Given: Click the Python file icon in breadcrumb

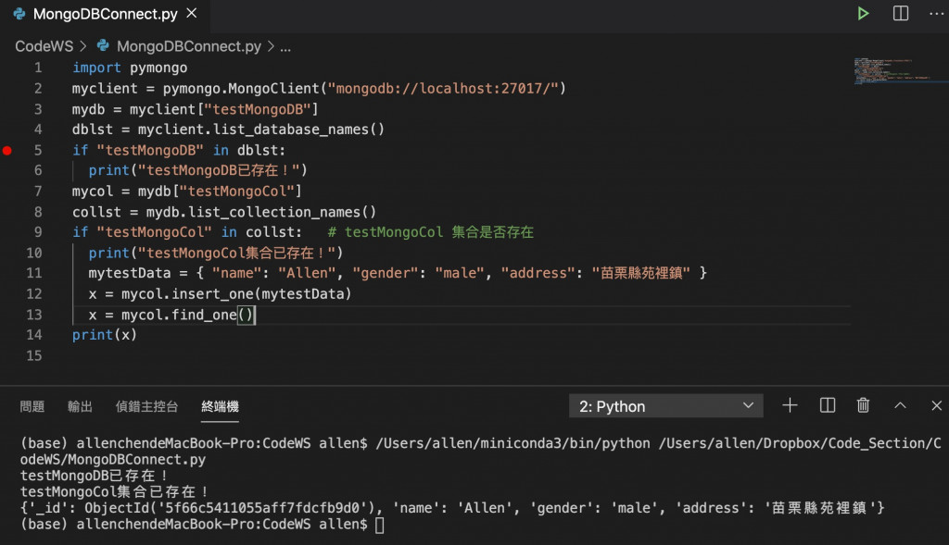Looking at the screenshot, I should coord(103,45).
